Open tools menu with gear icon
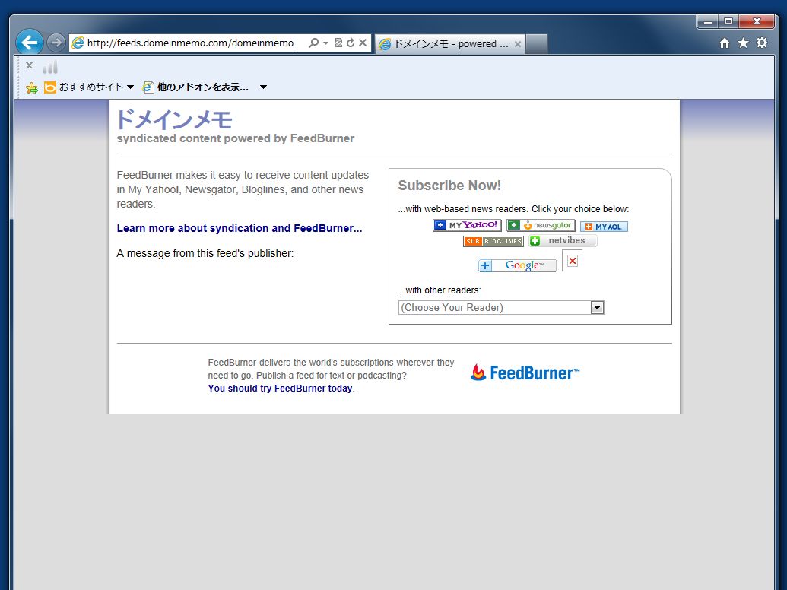This screenshot has width=787, height=590. (x=762, y=43)
